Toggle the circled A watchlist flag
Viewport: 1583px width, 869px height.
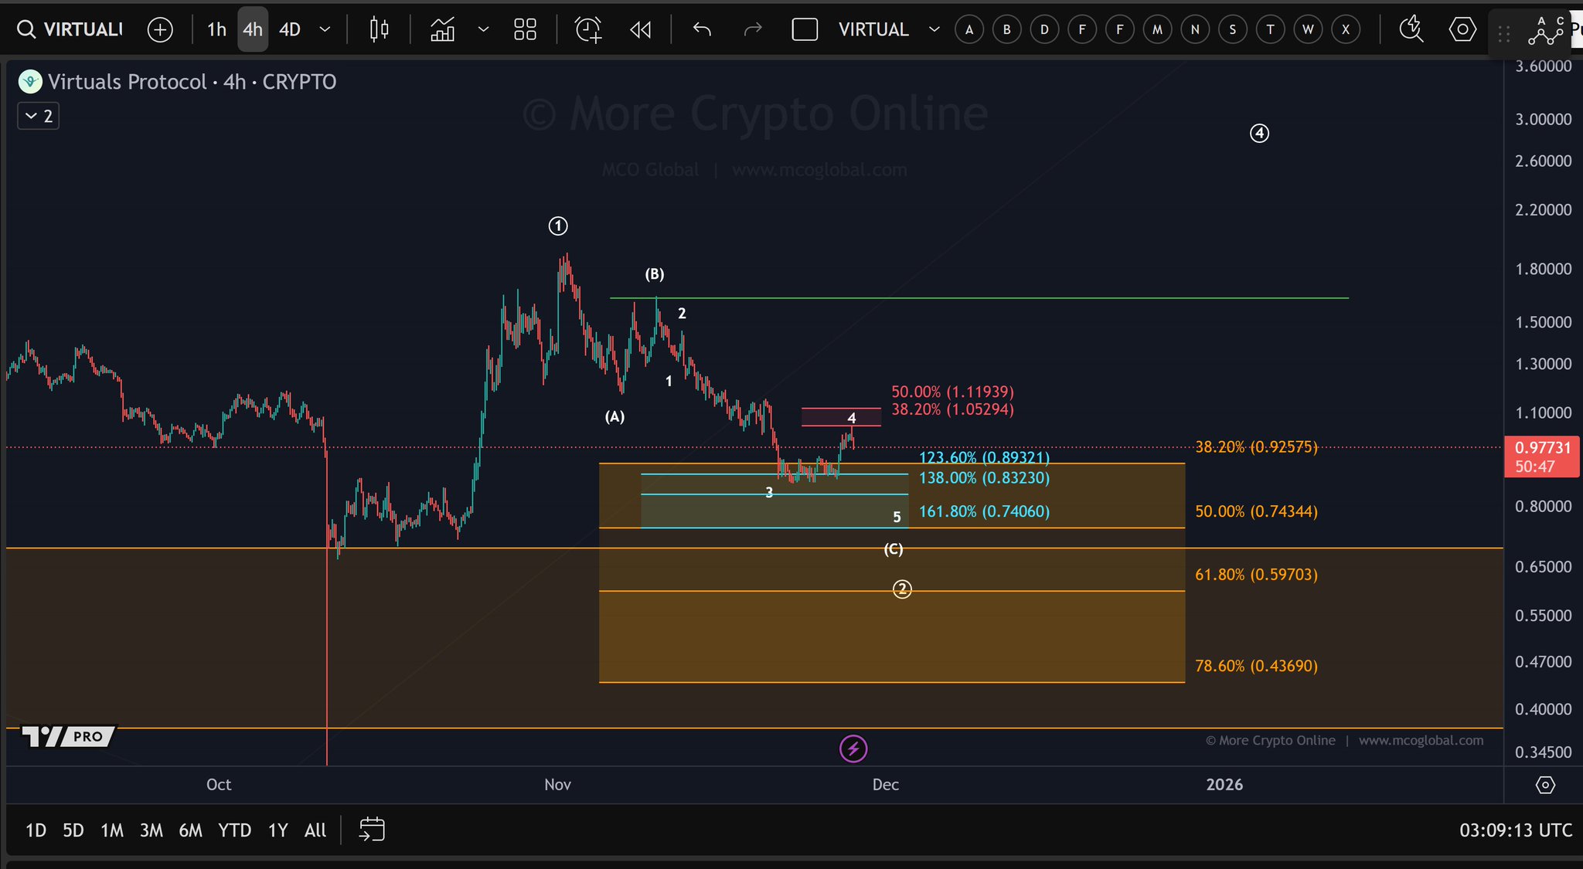pos(969,29)
